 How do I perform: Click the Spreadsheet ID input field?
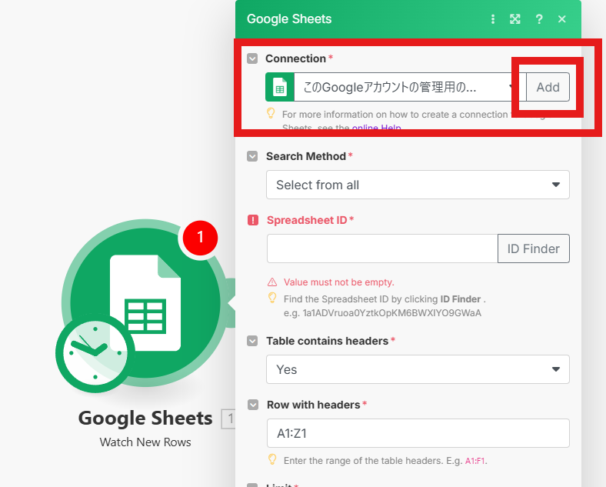point(382,249)
